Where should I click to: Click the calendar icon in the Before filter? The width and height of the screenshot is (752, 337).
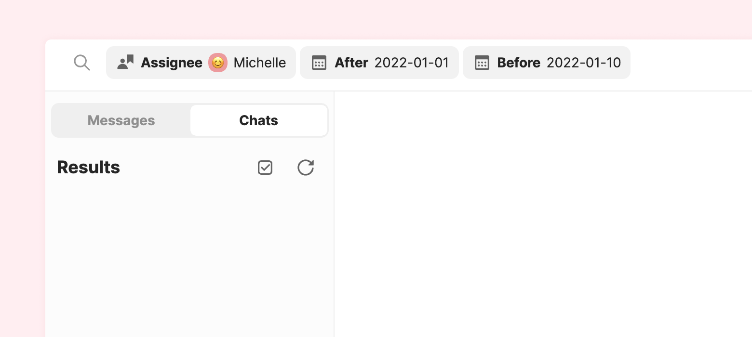(482, 63)
